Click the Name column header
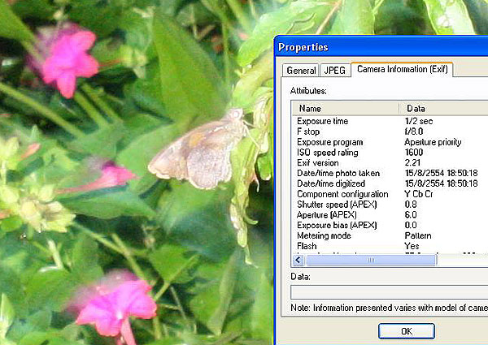Screen dimensions: 488x345 pyautogui.click(x=346, y=109)
